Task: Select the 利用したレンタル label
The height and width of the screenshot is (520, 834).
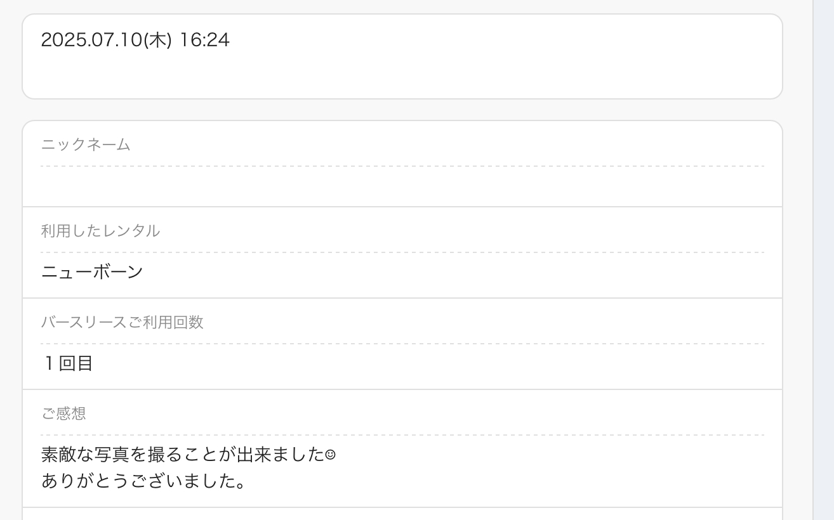Action: pos(100,231)
